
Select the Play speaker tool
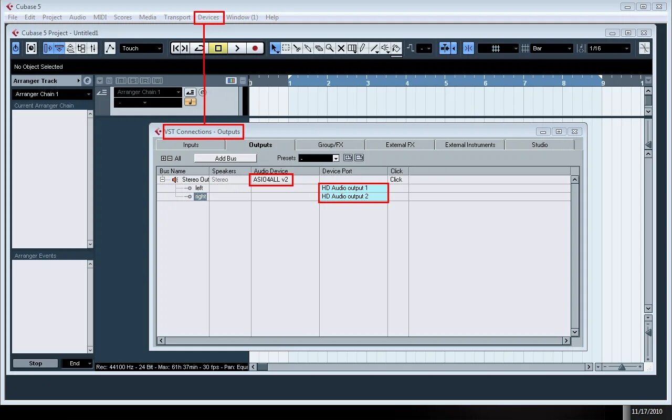pos(386,48)
